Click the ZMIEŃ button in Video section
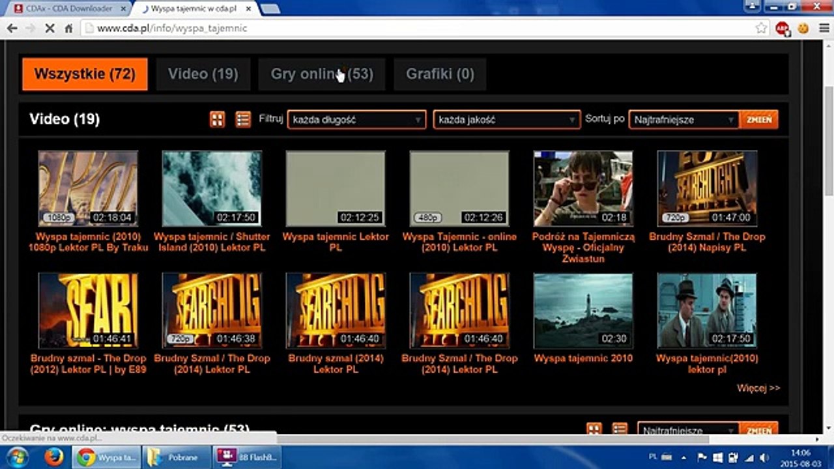Image resolution: width=834 pixels, height=469 pixels. [x=759, y=120]
